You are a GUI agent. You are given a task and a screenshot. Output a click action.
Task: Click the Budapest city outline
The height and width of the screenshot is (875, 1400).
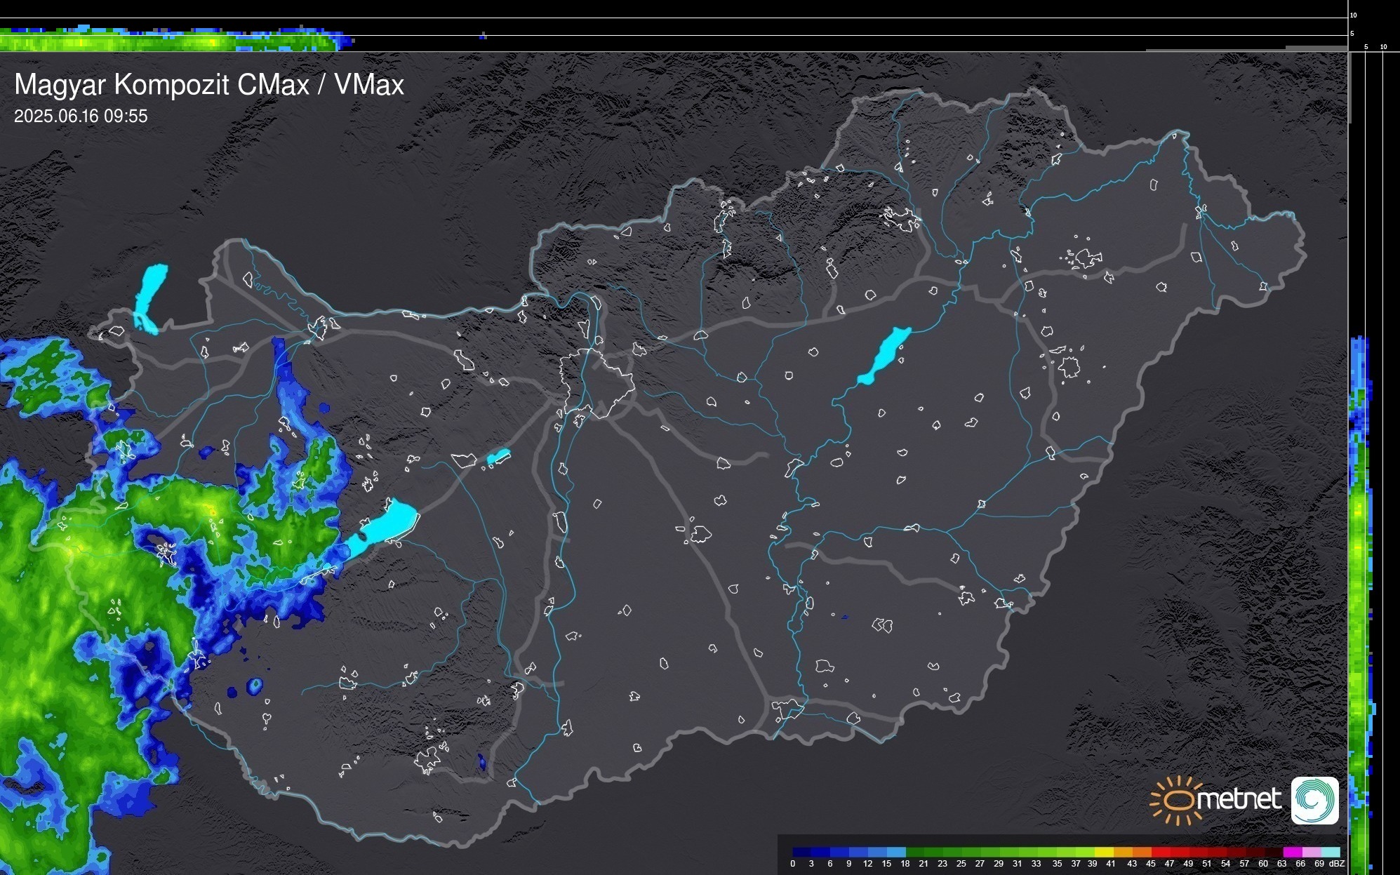[x=596, y=382]
